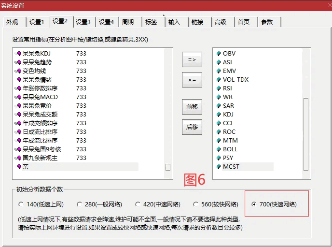Select 560(较快网络) radio option
Image resolution: width=332 pixels, height=247 pixels.
coord(195,204)
